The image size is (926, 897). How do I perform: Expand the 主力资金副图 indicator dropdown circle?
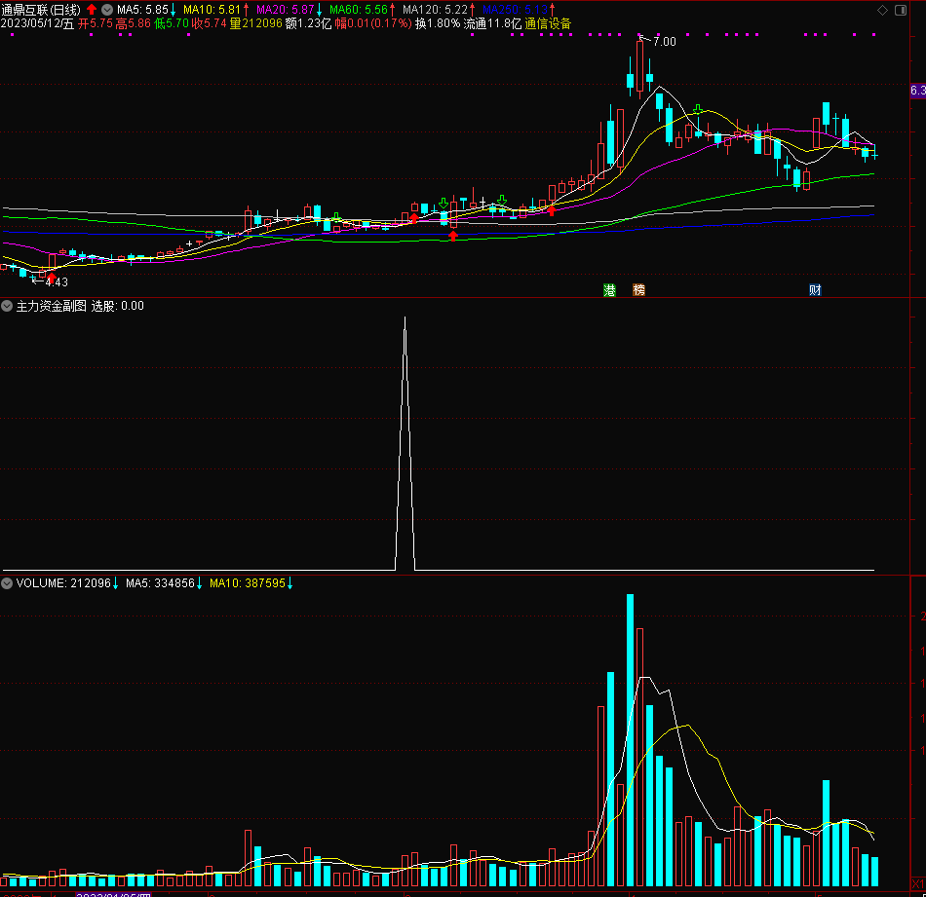[x=7, y=306]
